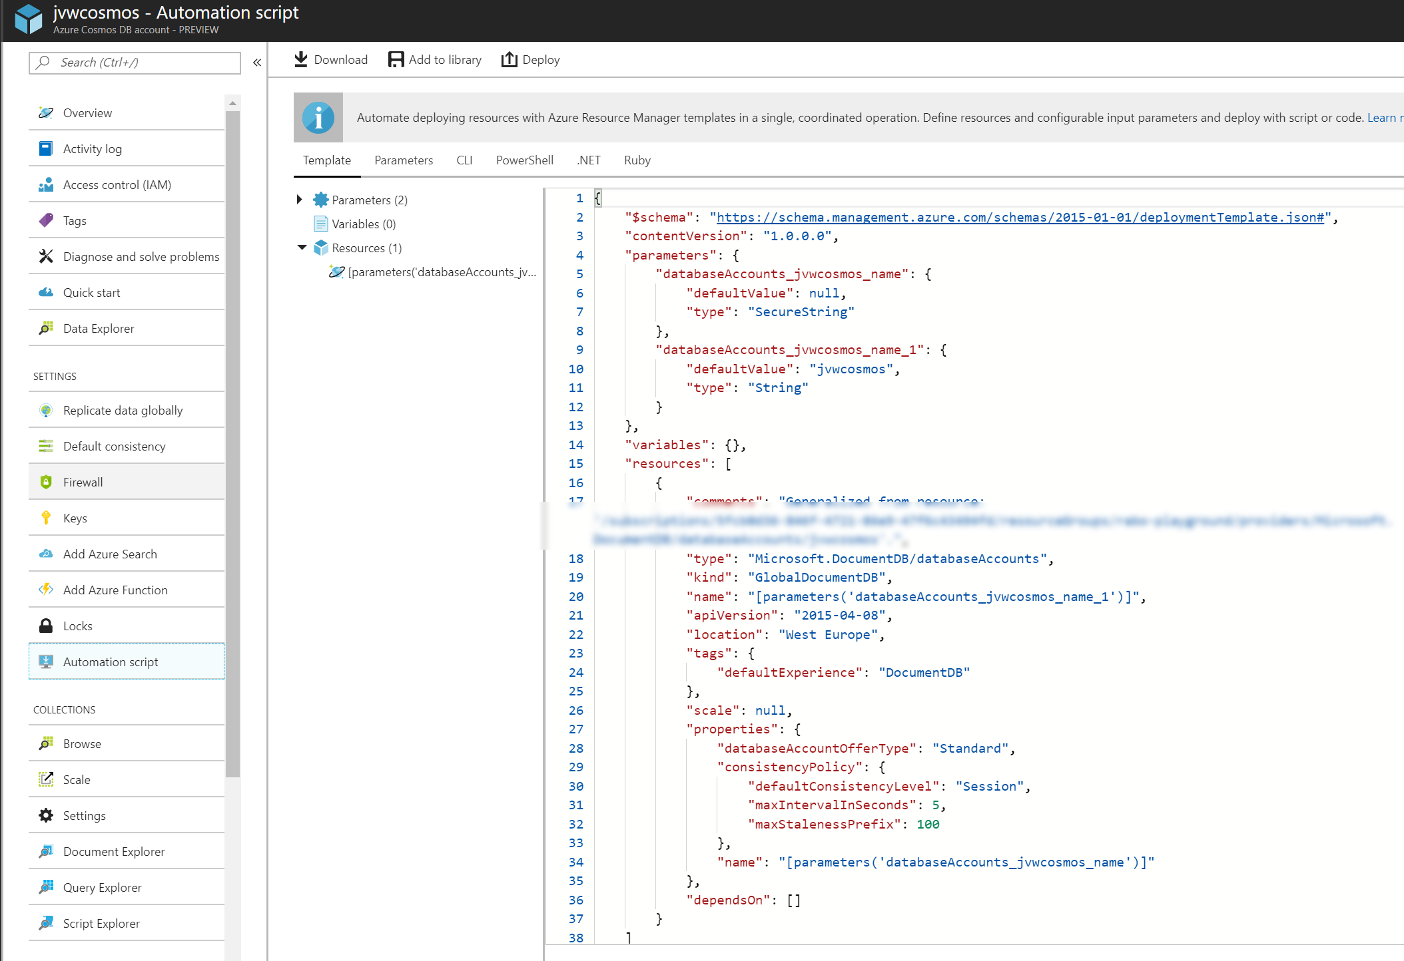Click the Deploy button
Image resolution: width=1404 pixels, height=961 pixels.
point(531,59)
